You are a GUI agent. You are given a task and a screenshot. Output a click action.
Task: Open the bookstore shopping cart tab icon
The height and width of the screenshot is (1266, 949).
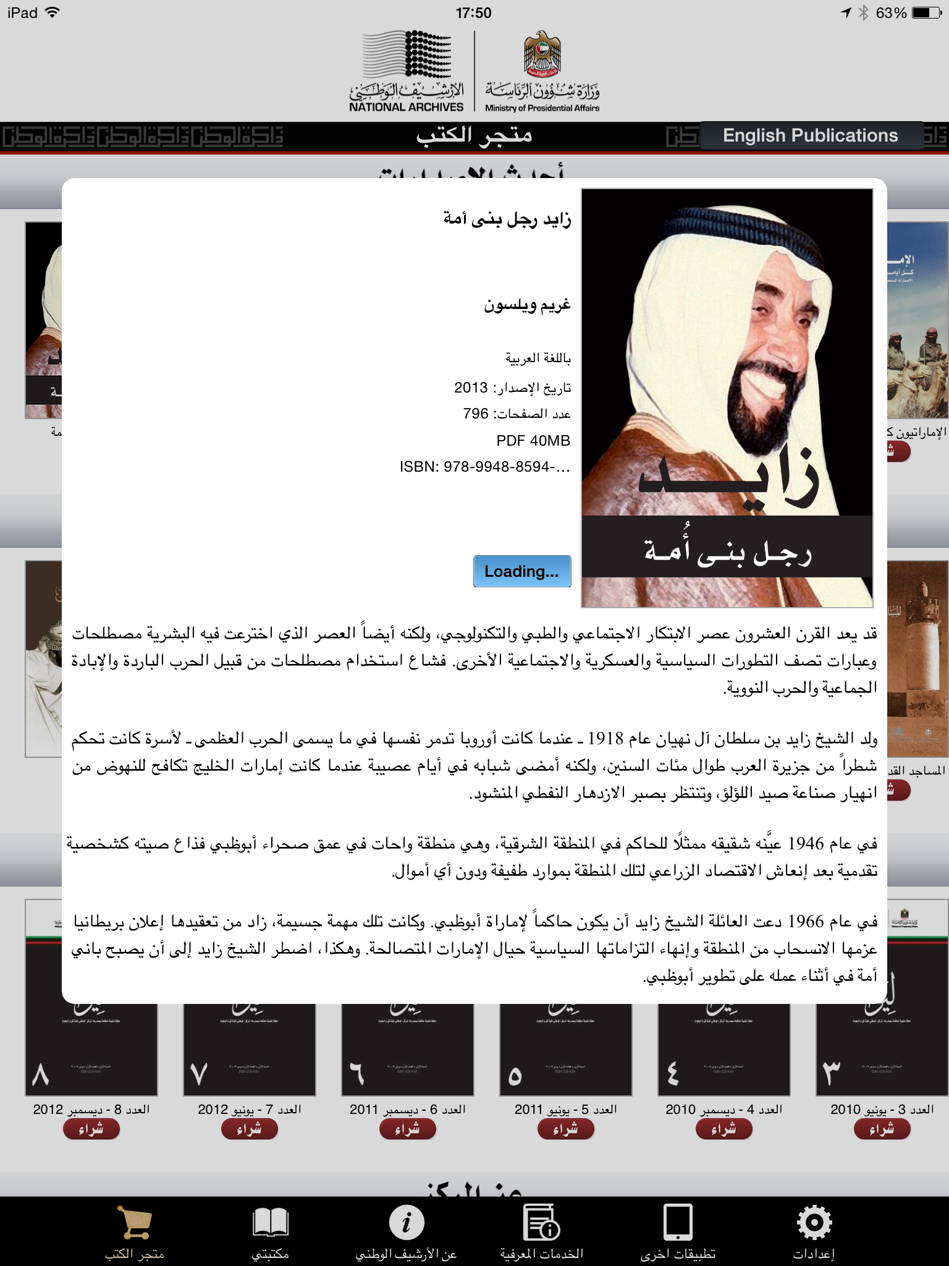point(135,1223)
